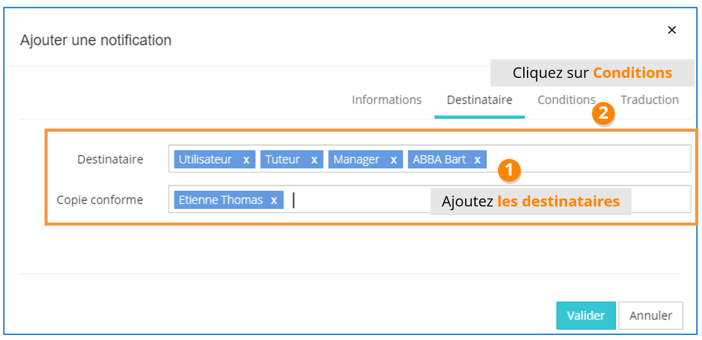Click the Tuteur tag text
This screenshot has width=702, height=340.
[x=283, y=159]
